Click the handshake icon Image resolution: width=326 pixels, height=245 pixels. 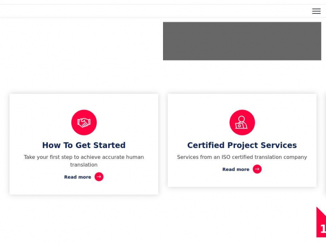[84, 122]
